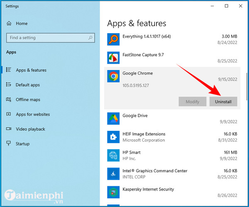Click the INTEL CORP publisher text
The width and height of the screenshot is (249, 207).
tap(134, 177)
